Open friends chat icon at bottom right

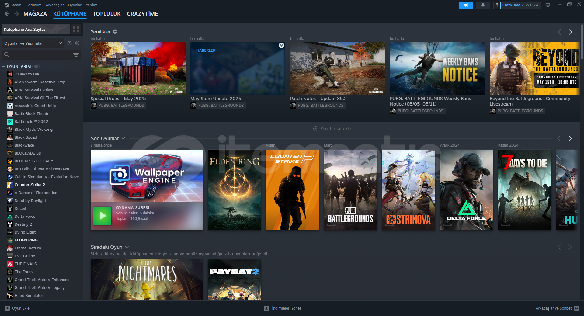click(x=577, y=308)
